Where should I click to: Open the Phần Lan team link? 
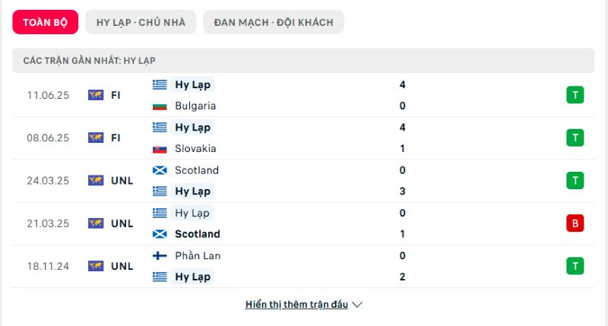(x=198, y=256)
